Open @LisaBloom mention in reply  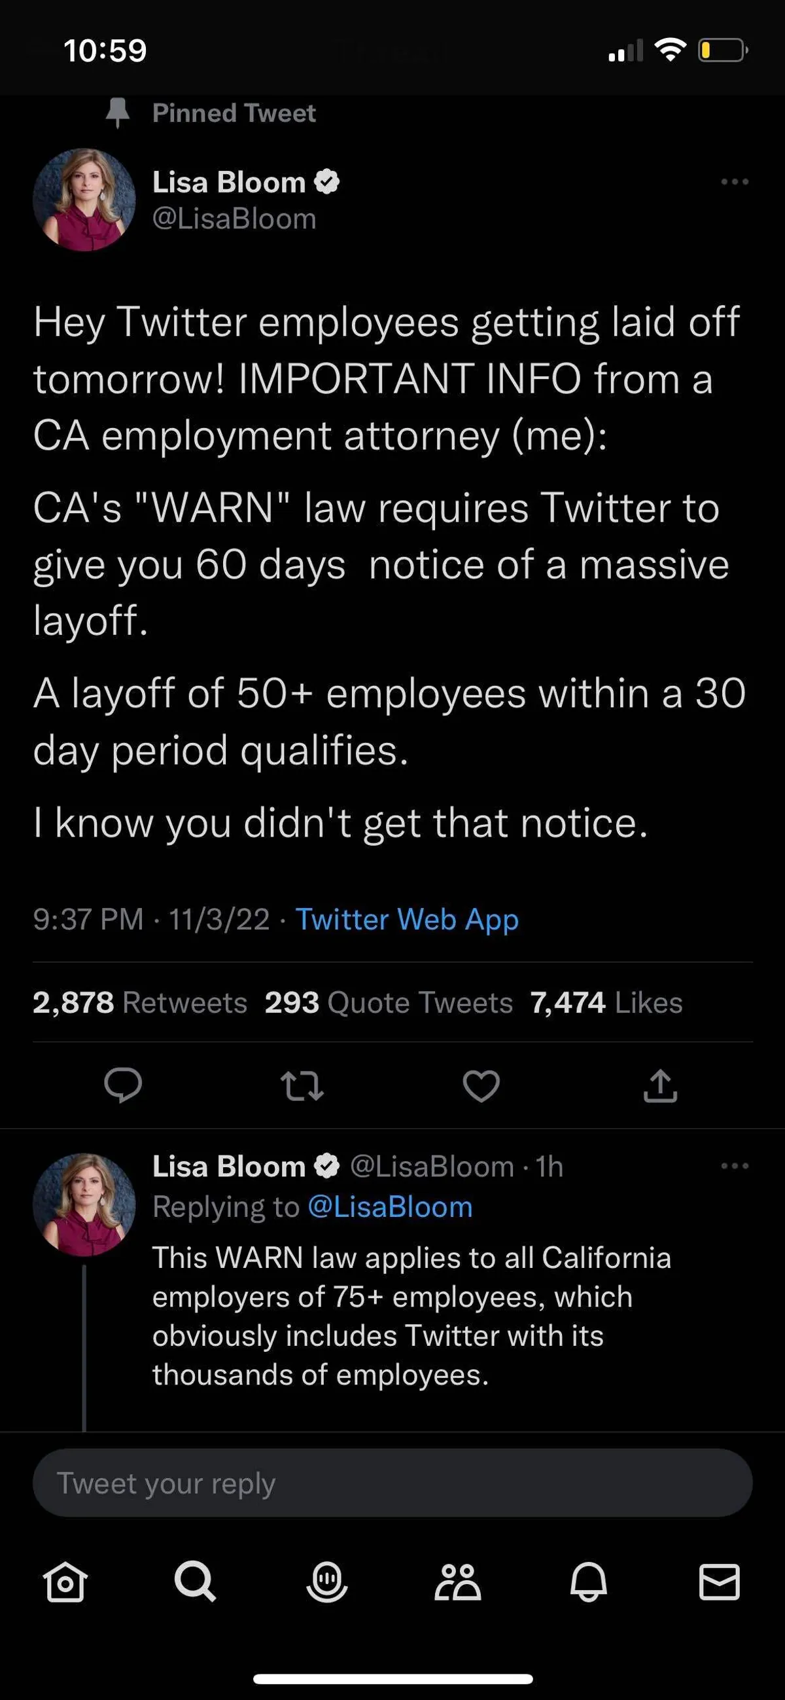(391, 1206)
